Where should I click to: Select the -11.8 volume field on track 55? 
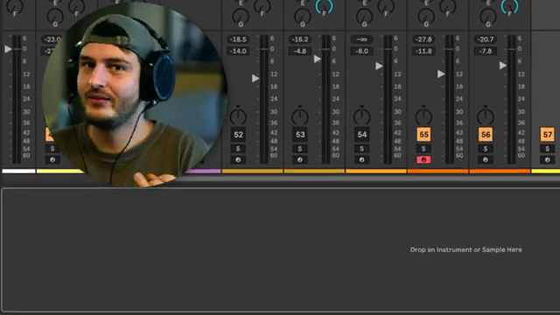coord(423,51)
